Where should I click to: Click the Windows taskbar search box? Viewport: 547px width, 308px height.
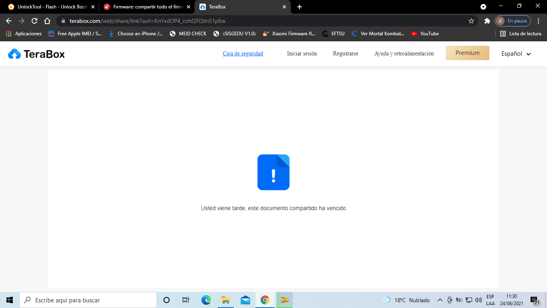88,300
